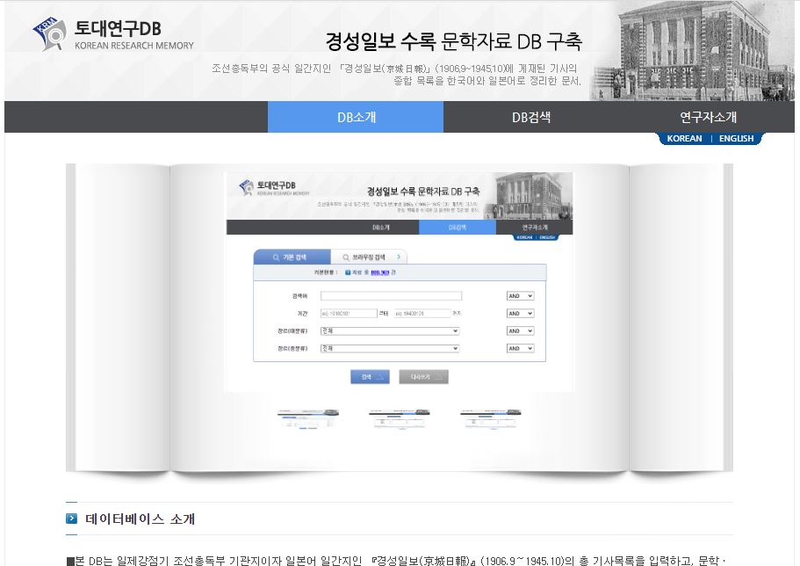Switch the site language to ENGLISH
Screen dimensions: 800x566
pyautogui.click(x=736, y=139)
